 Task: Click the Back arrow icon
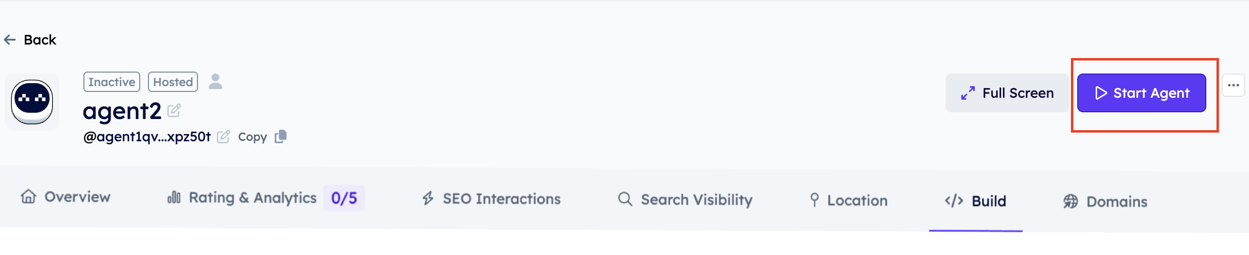tap(10, 40)
